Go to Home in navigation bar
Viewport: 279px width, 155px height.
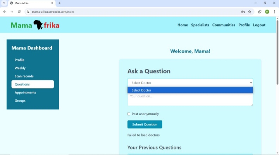click(183, 25)
